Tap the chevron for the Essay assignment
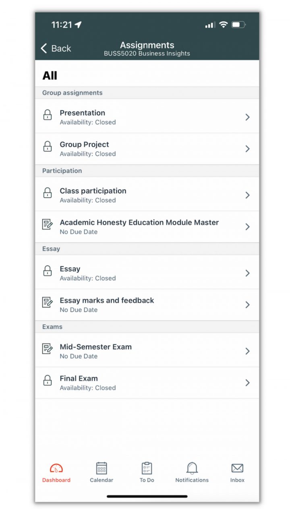Screen dimensions: 290x509 pos(247,273)
